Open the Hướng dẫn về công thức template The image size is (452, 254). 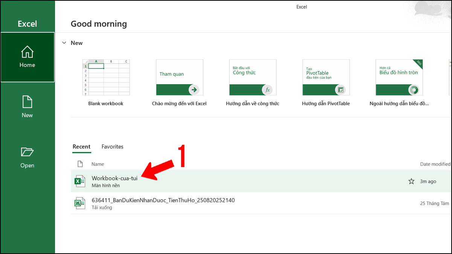click(253, 82)
